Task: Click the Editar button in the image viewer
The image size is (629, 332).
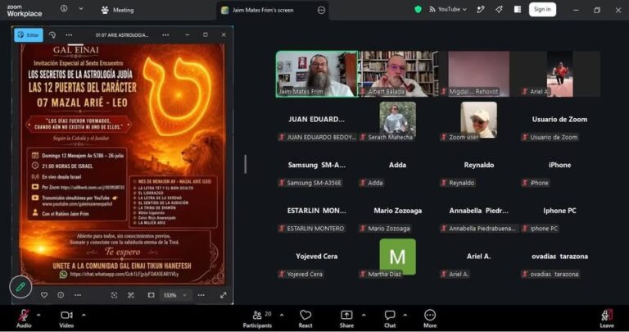Action: (29, 35)
